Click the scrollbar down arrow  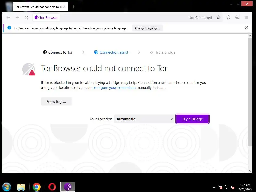(250, 171)
